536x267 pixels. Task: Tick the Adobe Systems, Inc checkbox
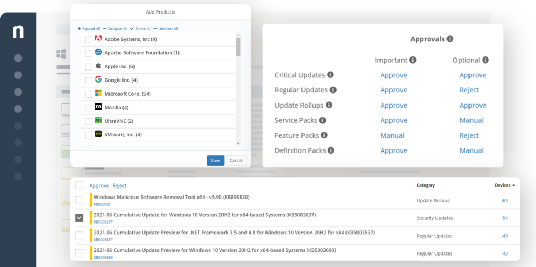click(88, 40)
